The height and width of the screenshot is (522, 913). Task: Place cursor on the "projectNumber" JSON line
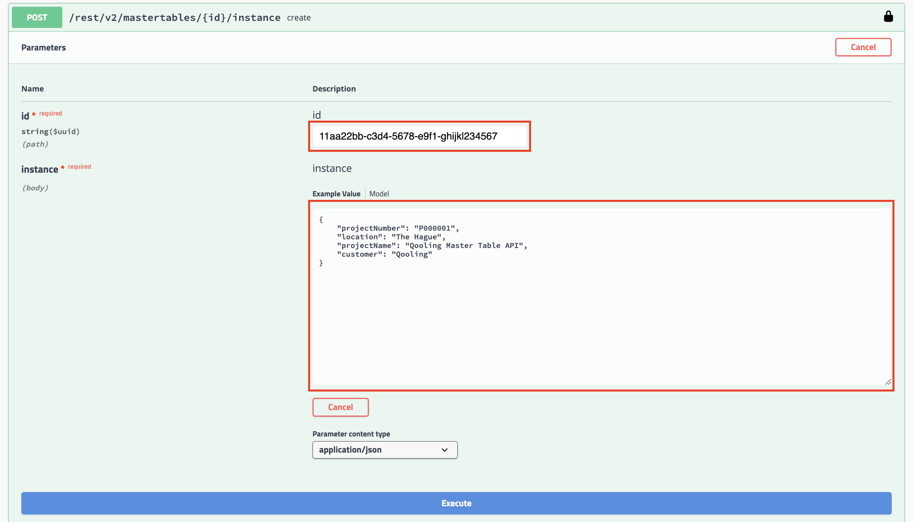pos(397,228)
